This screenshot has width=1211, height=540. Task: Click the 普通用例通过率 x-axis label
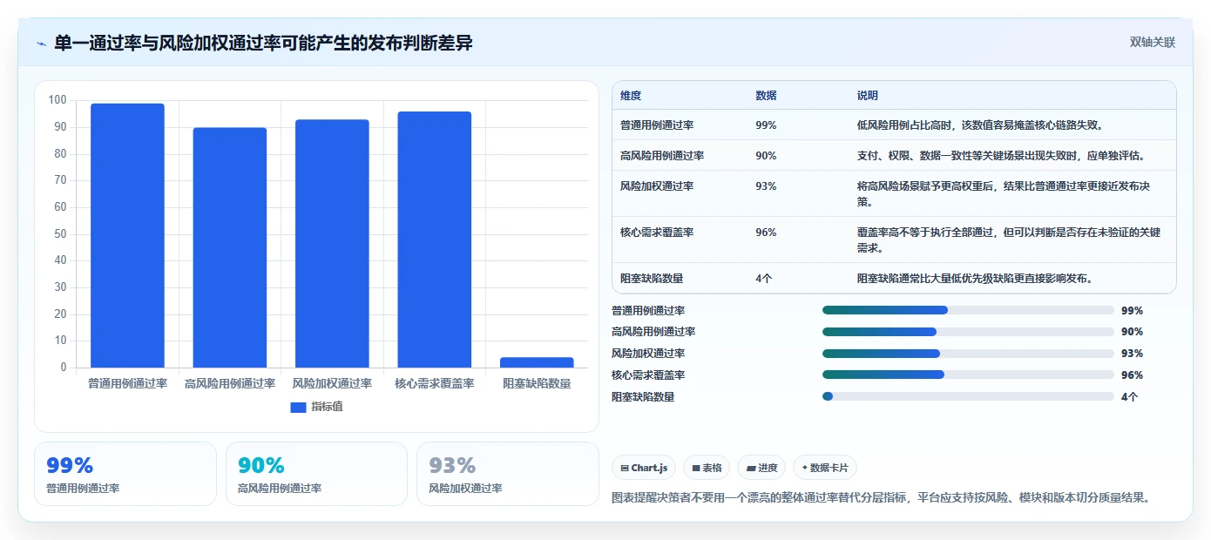[x=127, y=383]
